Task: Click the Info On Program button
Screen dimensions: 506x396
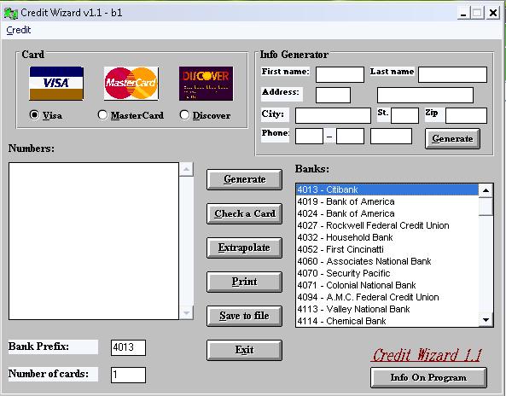Action: pos(428,377)
